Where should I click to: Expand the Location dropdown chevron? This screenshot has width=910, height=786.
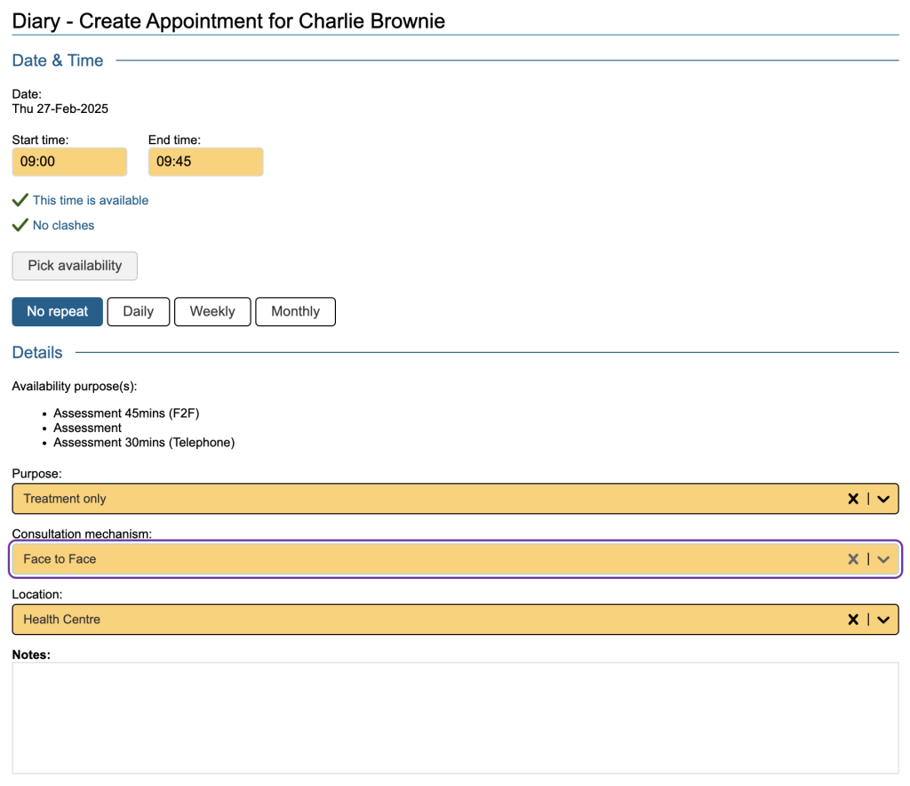point(883,620)
